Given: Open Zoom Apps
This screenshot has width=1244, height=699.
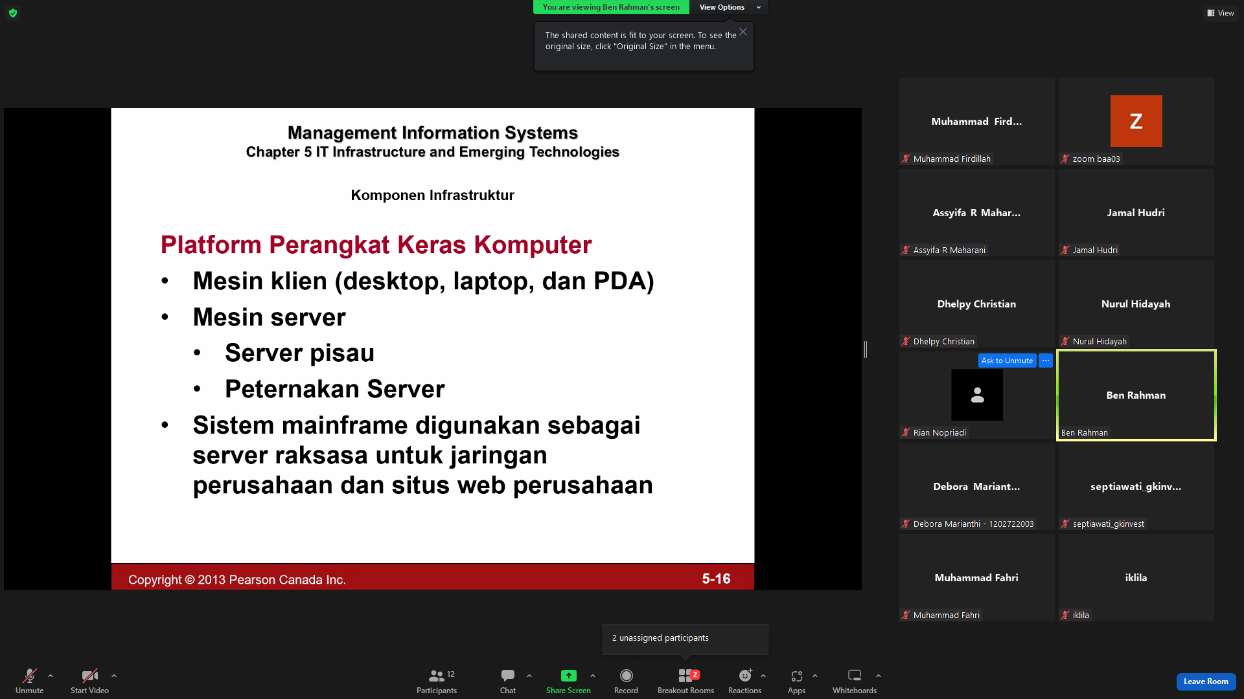Looking at the screenshot, I should point(796,681).
